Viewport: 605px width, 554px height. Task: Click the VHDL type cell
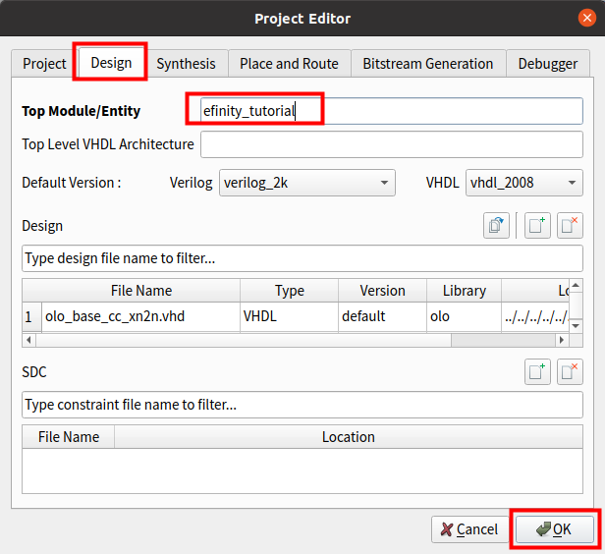(289, 316)
